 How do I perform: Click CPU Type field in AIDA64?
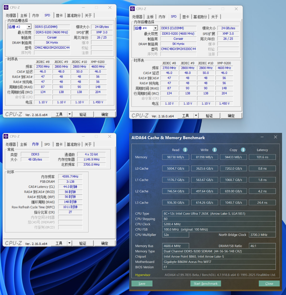tap(219, 213)
